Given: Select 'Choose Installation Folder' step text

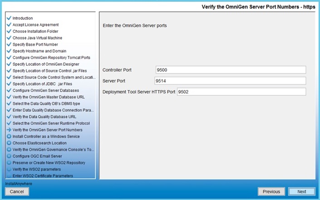Looking at the screenshot, I should pos(35,31).
